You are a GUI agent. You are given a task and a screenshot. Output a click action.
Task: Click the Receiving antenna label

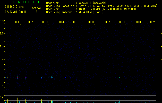(59, 12)
